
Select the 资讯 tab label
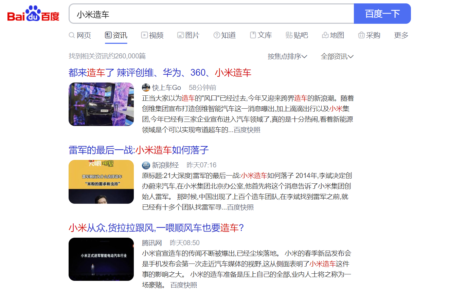[x=120, y=35]
